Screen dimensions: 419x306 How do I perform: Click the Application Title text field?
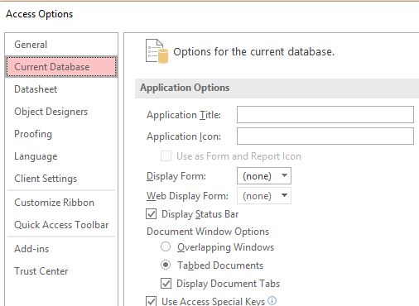pos(325,114)
